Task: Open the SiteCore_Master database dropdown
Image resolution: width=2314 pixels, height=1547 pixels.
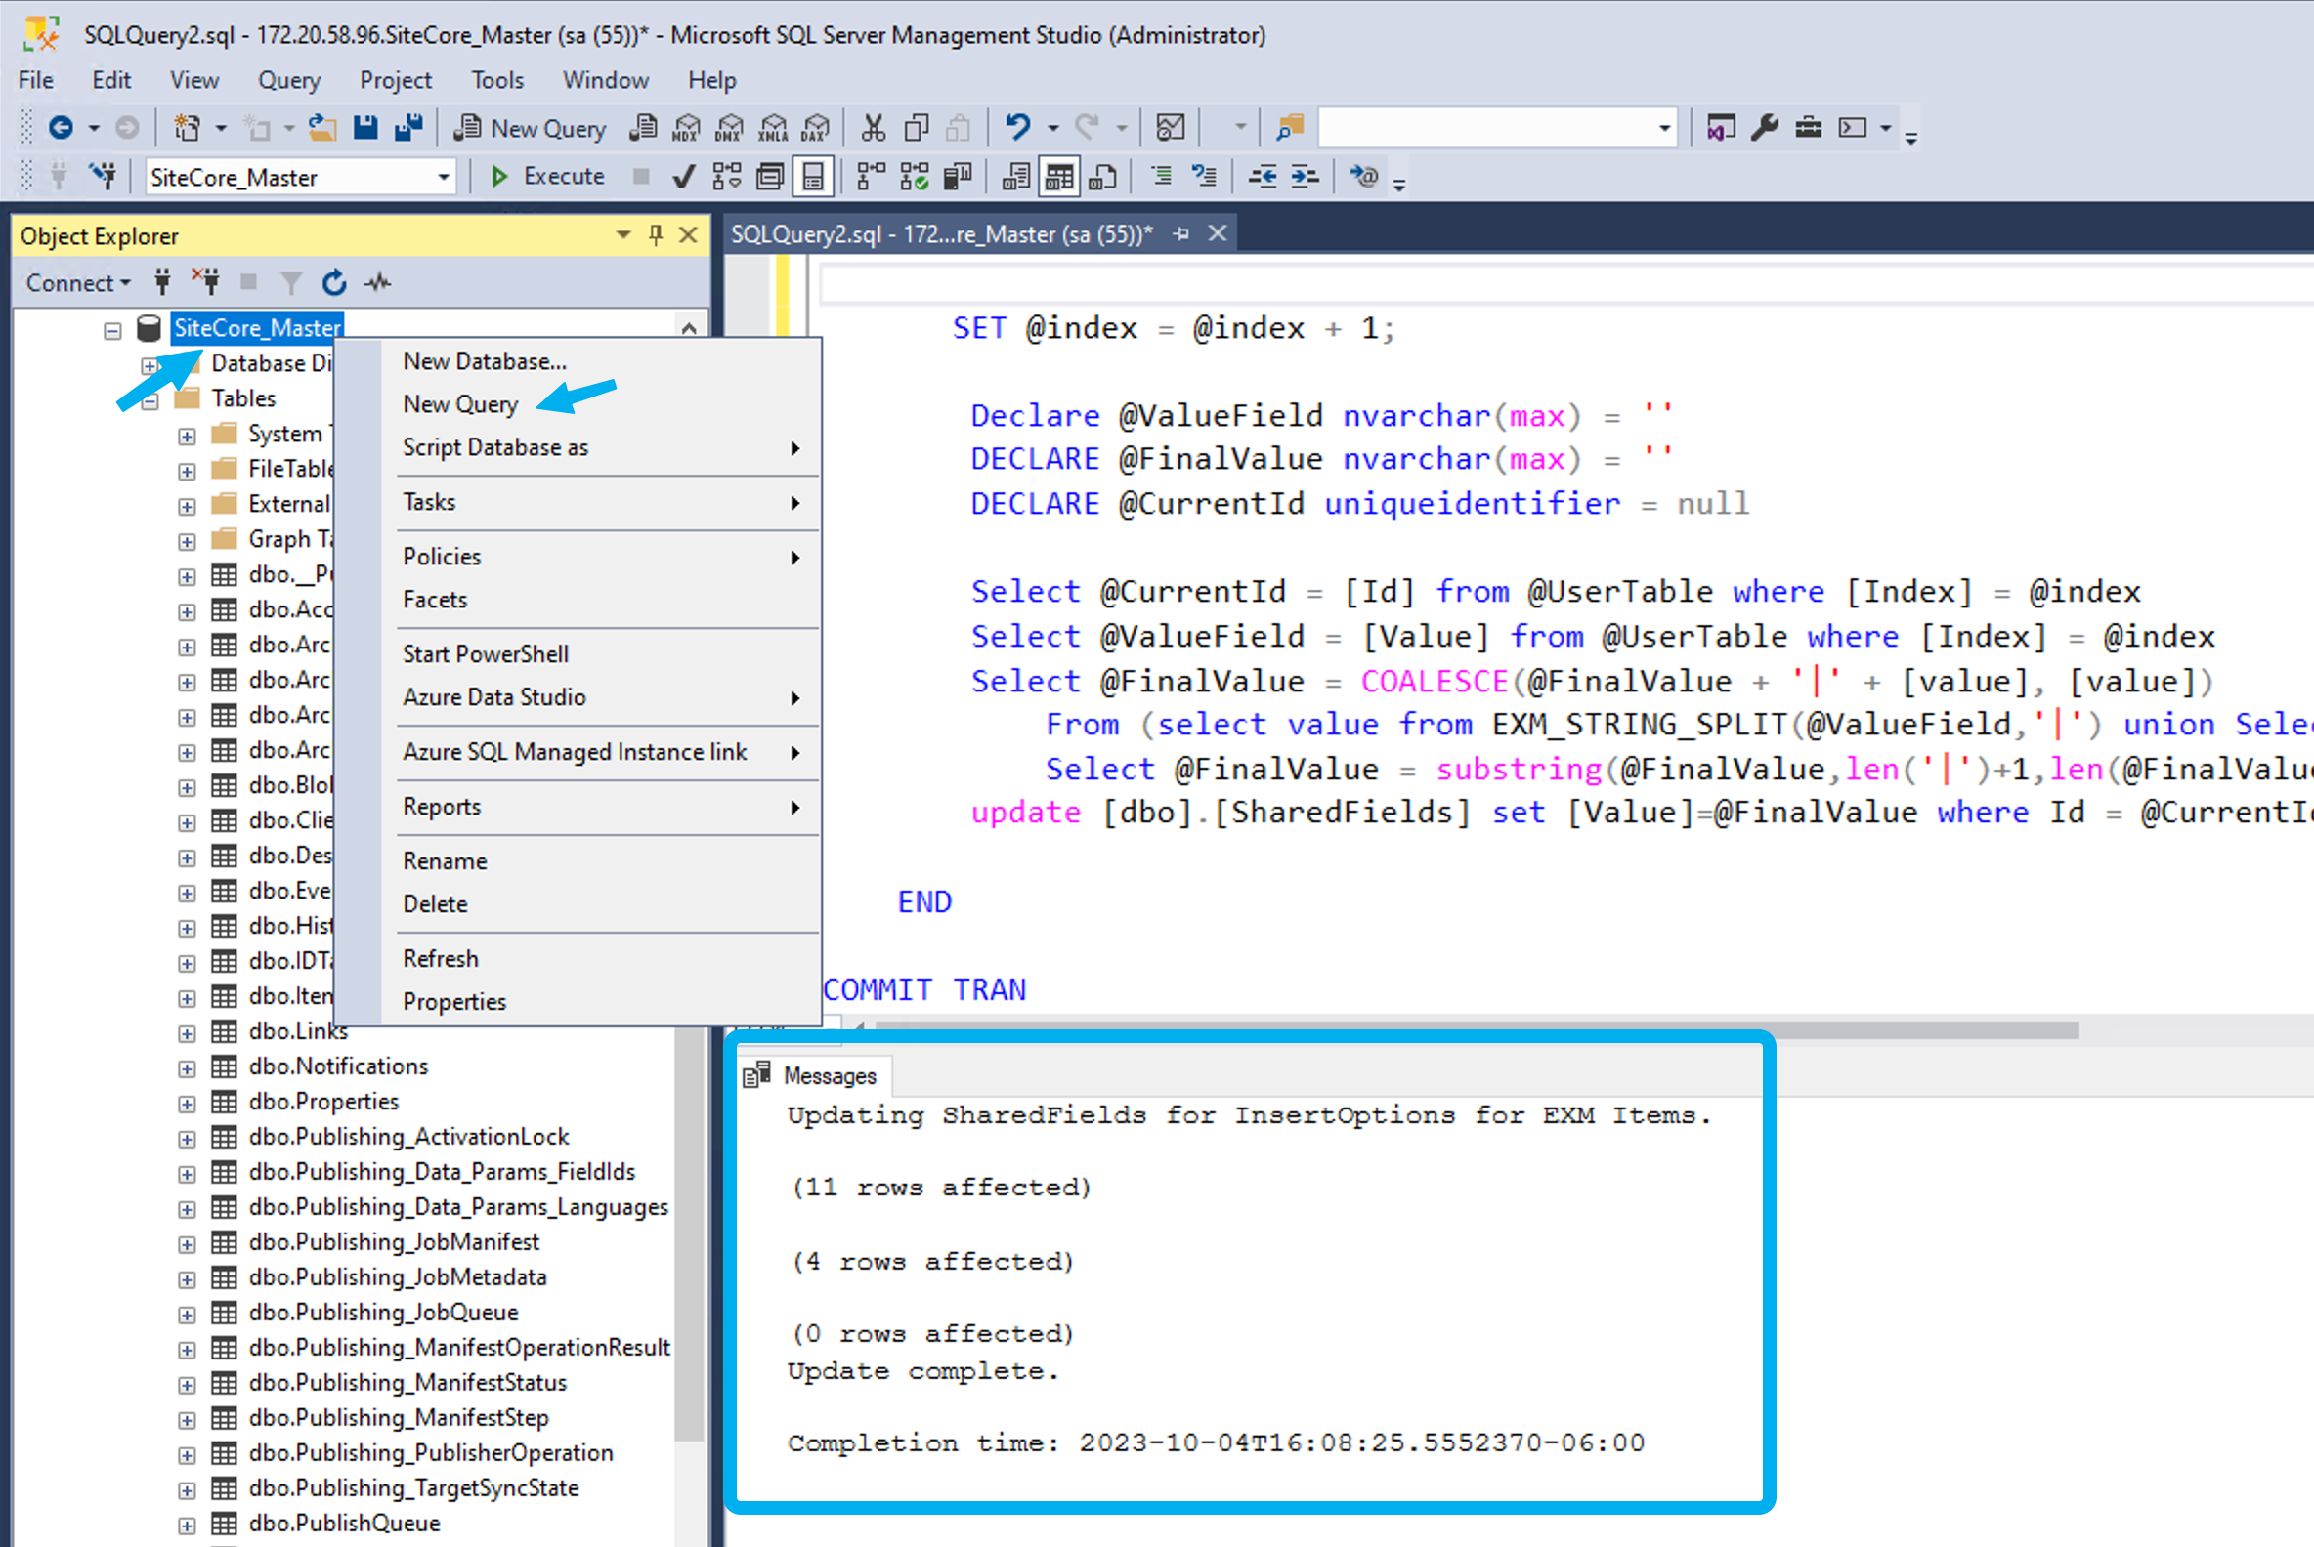Action: click(445, 178)
